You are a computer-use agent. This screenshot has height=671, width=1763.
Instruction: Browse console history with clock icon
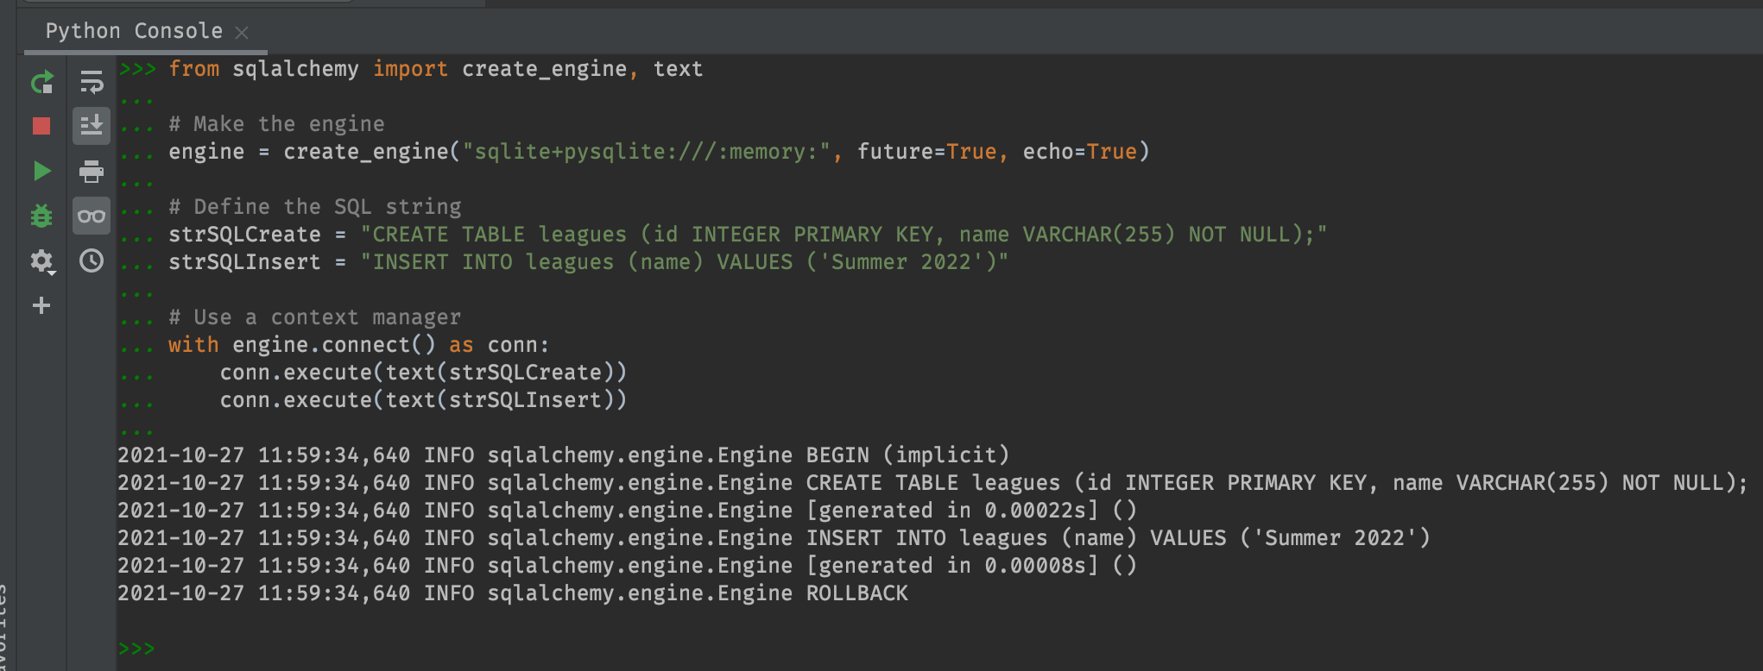point(92,260)
